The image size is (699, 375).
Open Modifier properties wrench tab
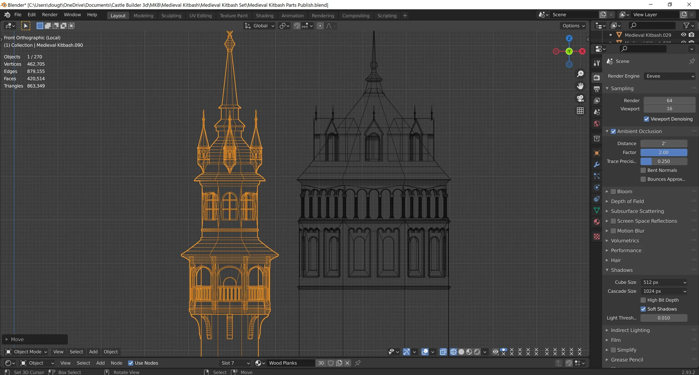pyautogui.click(x=597, y=164)
